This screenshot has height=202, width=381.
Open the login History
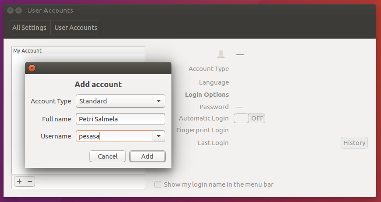pyautogui.click(x=354, y=143)
